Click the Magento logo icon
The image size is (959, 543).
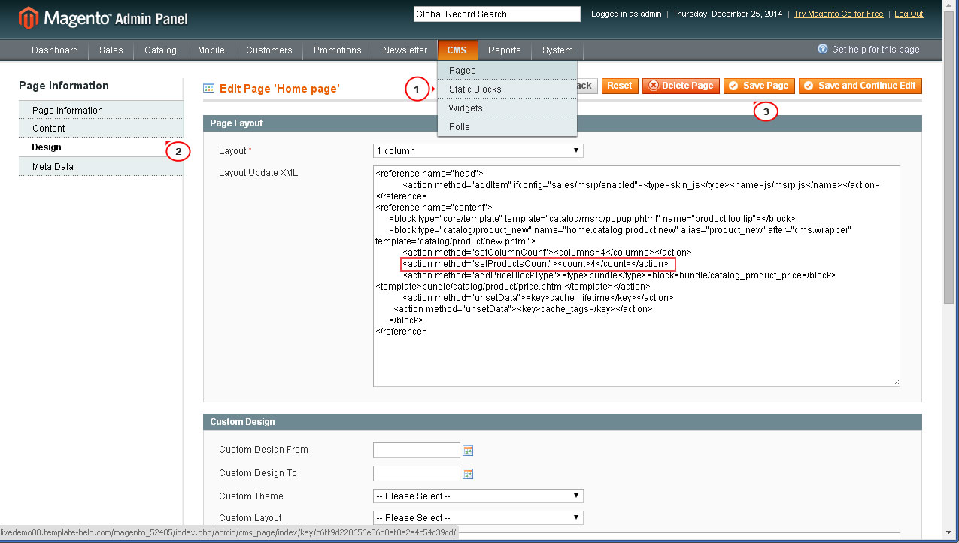click(x=29, y=18)
